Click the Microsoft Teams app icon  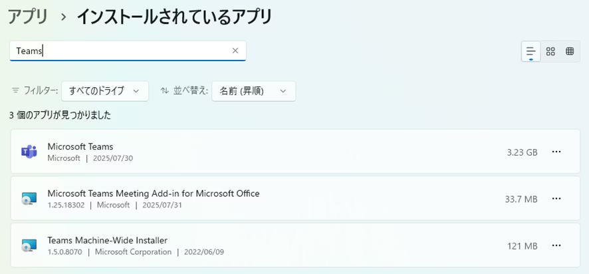pyautogui.click(x=29, y=152)
